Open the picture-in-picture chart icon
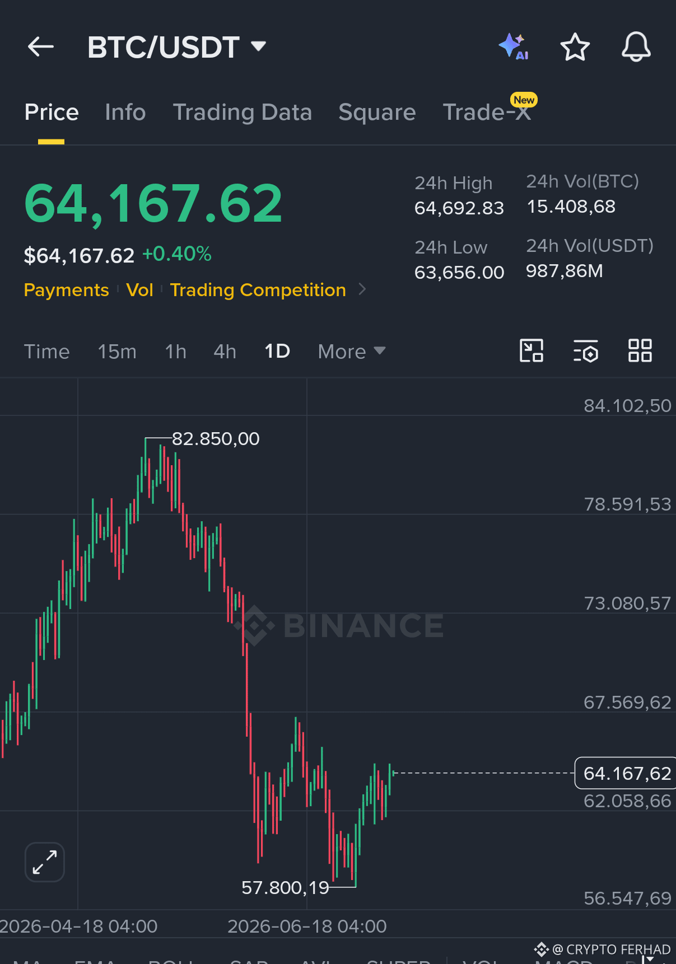The height and width of the screenshot is (964, 676). [x=532, y=351]
